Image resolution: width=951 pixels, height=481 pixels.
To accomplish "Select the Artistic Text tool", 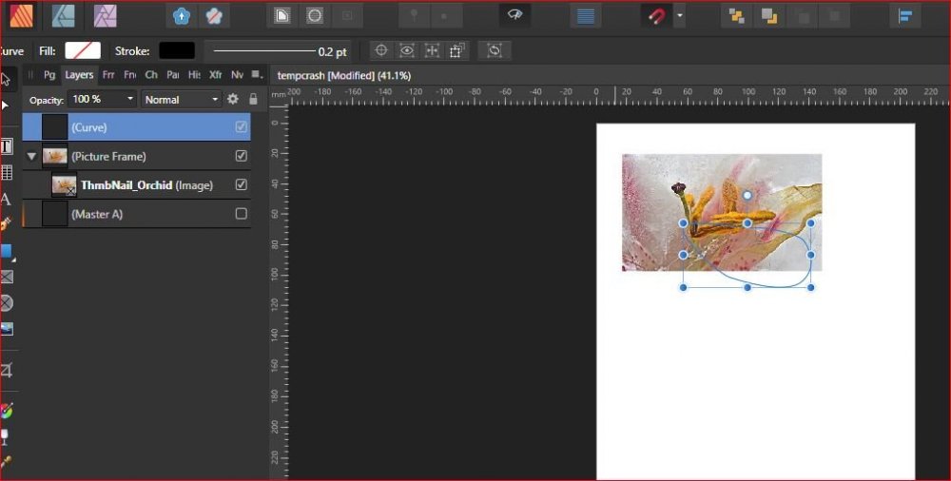I will pos(6,199).
